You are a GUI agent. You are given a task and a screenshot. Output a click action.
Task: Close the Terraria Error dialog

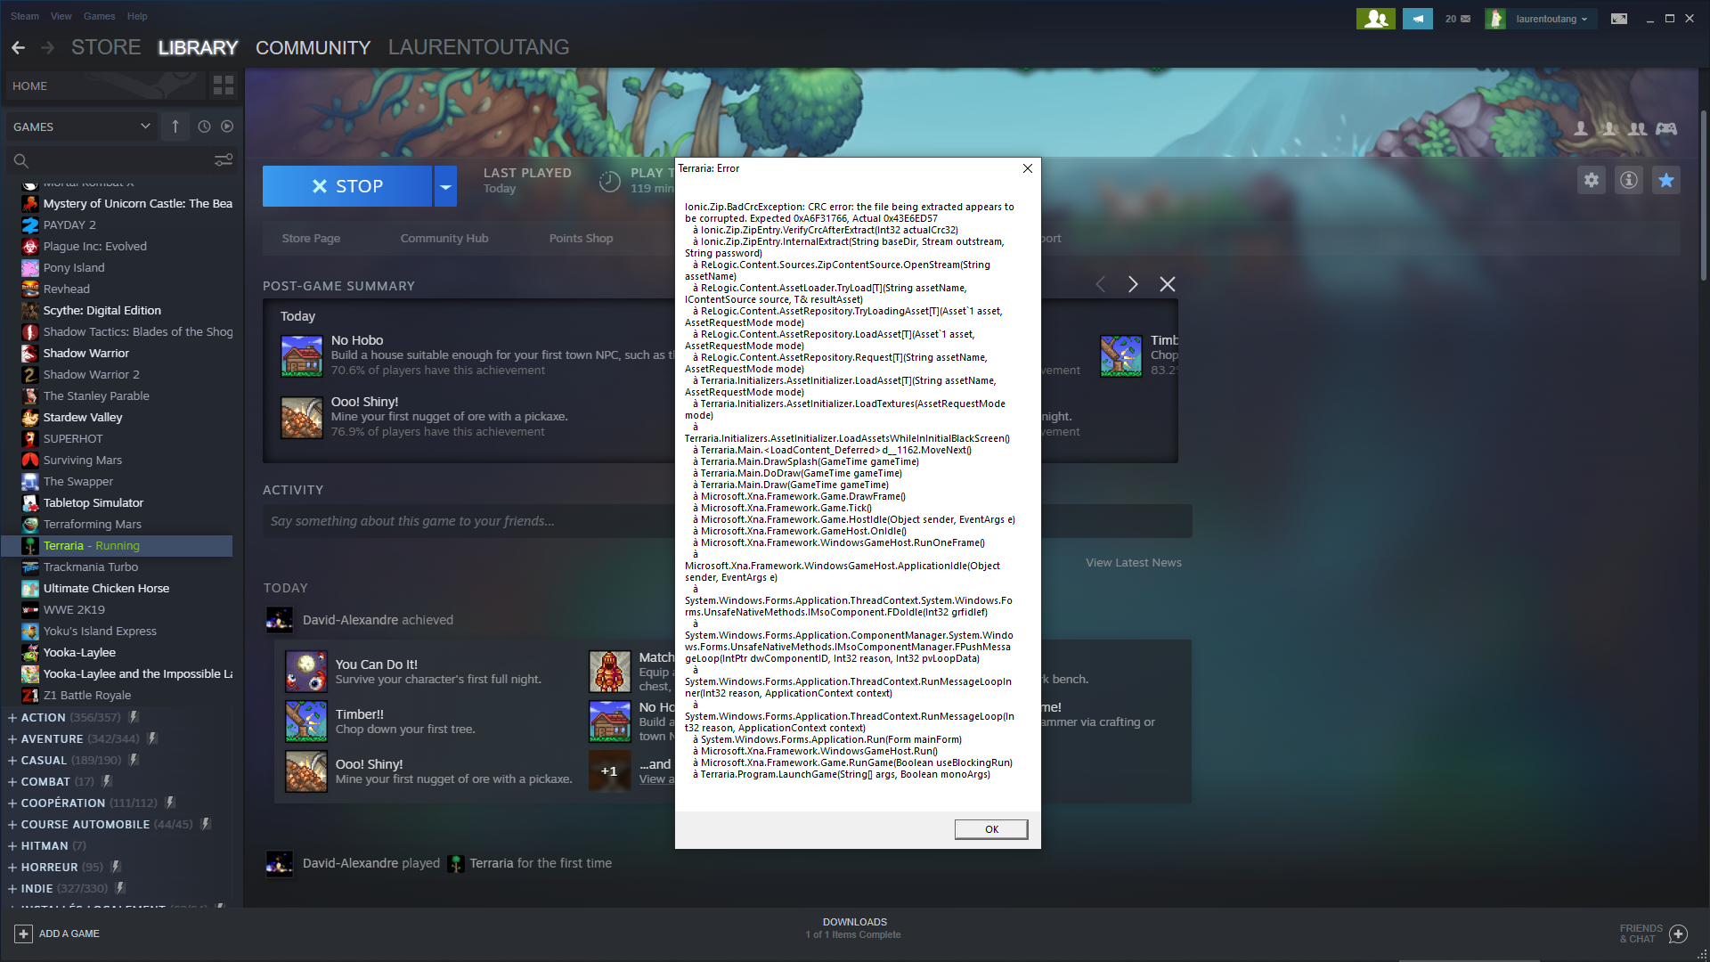coord(1028,168)
